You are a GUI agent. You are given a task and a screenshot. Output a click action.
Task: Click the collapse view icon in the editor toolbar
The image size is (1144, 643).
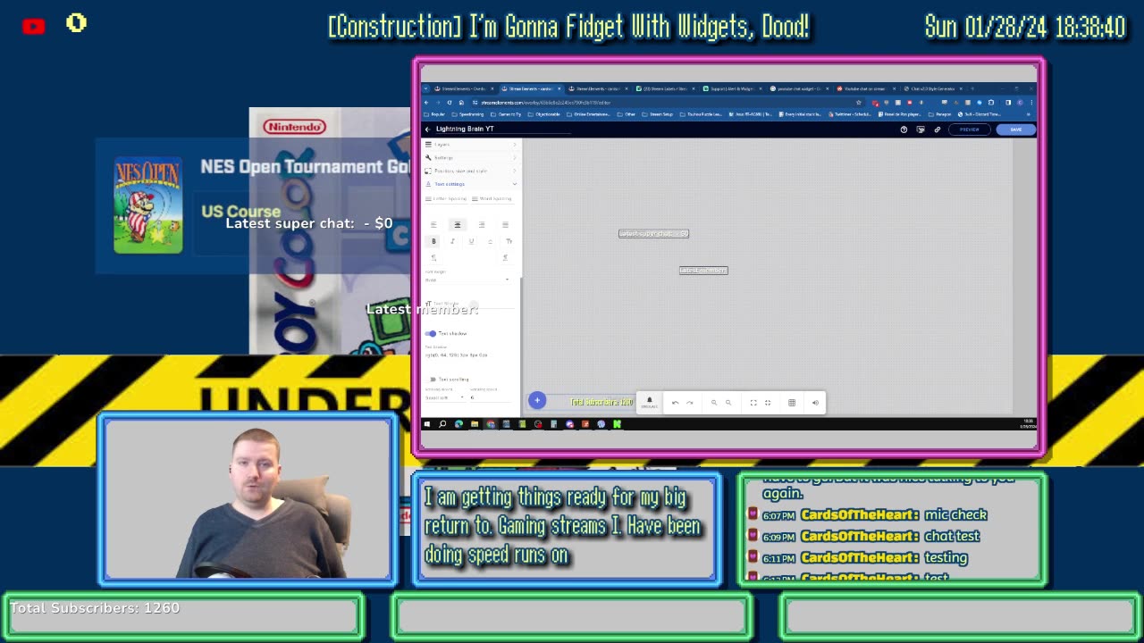click(x=767, y=403)
